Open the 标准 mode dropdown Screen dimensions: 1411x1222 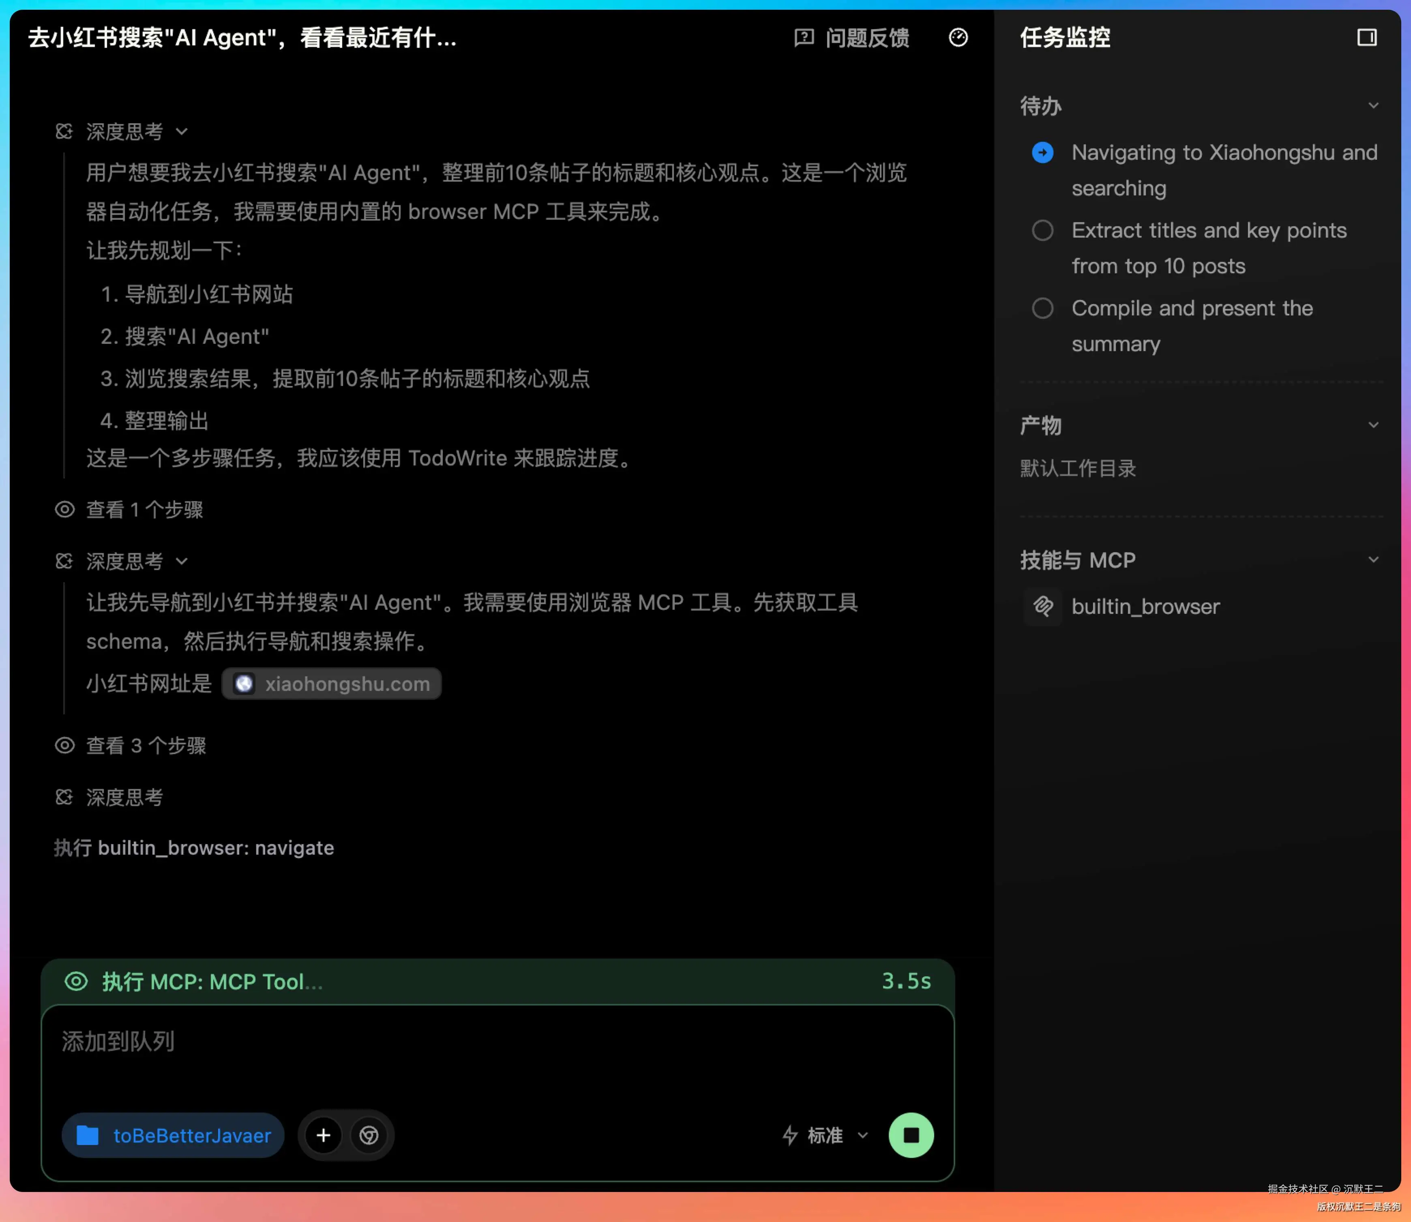[x=825, y=1135]
